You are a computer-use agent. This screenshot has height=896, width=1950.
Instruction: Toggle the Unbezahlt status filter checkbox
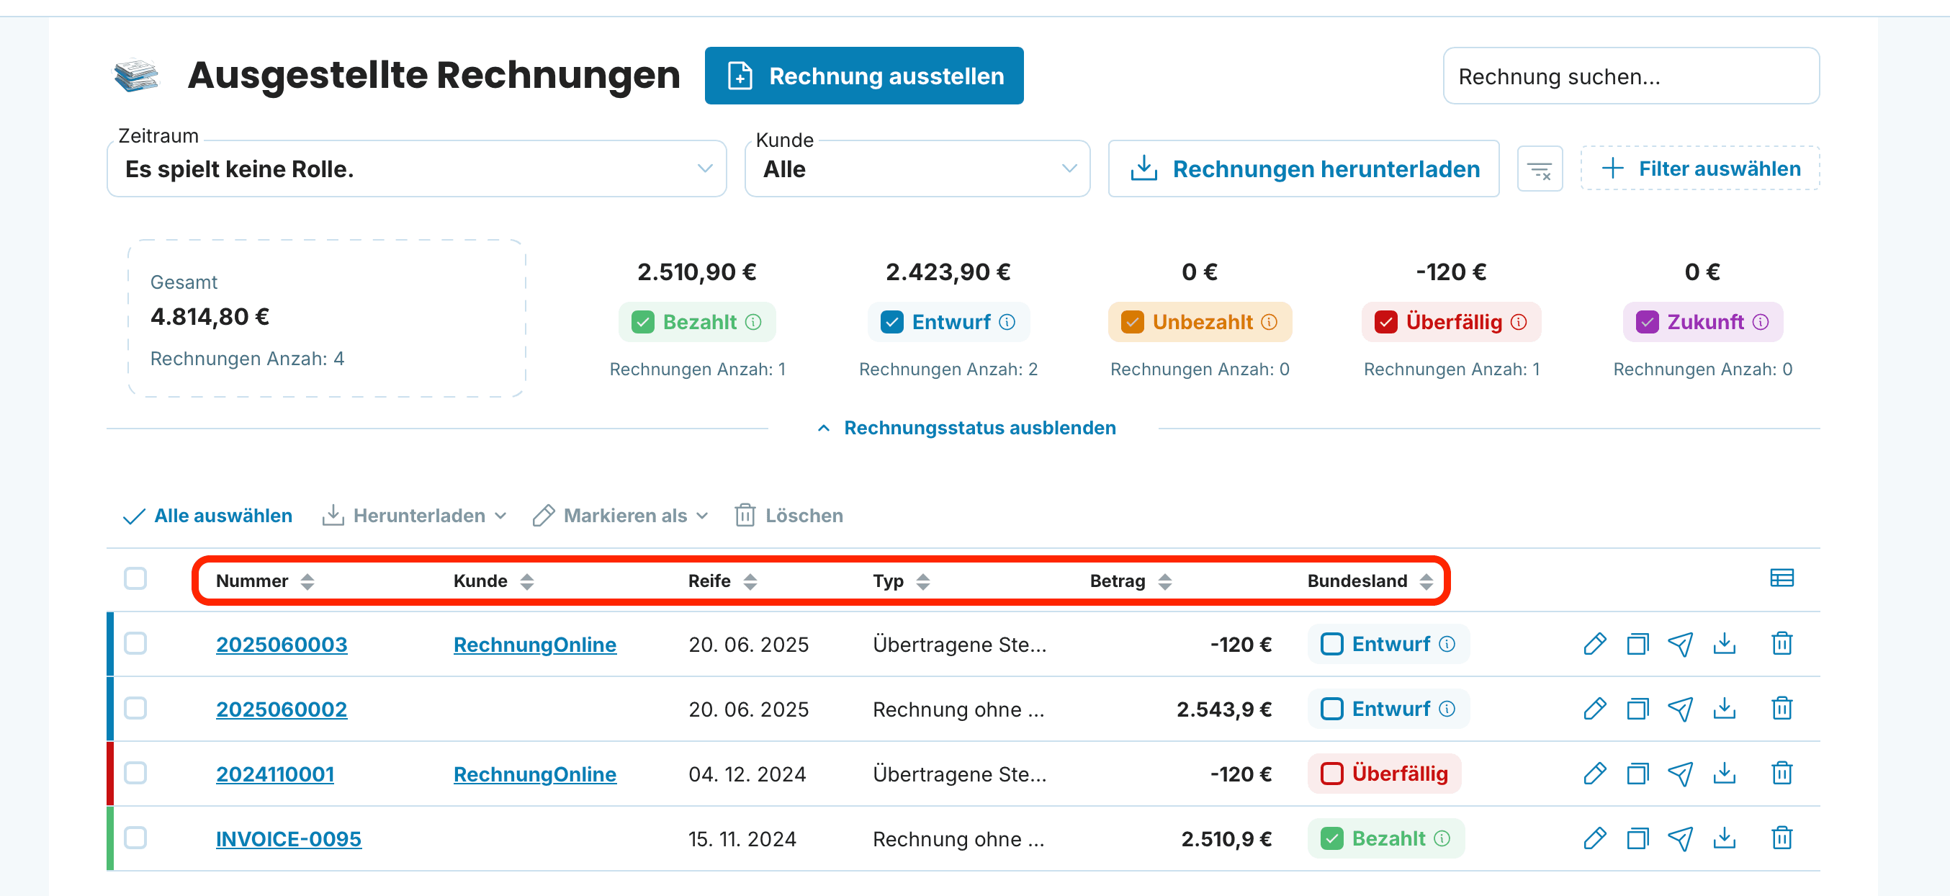[1133, 322]
